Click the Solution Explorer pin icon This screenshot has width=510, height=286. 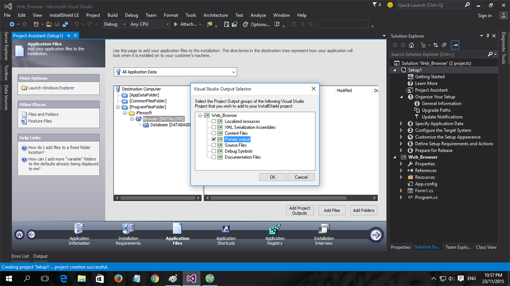click(488, 36)
